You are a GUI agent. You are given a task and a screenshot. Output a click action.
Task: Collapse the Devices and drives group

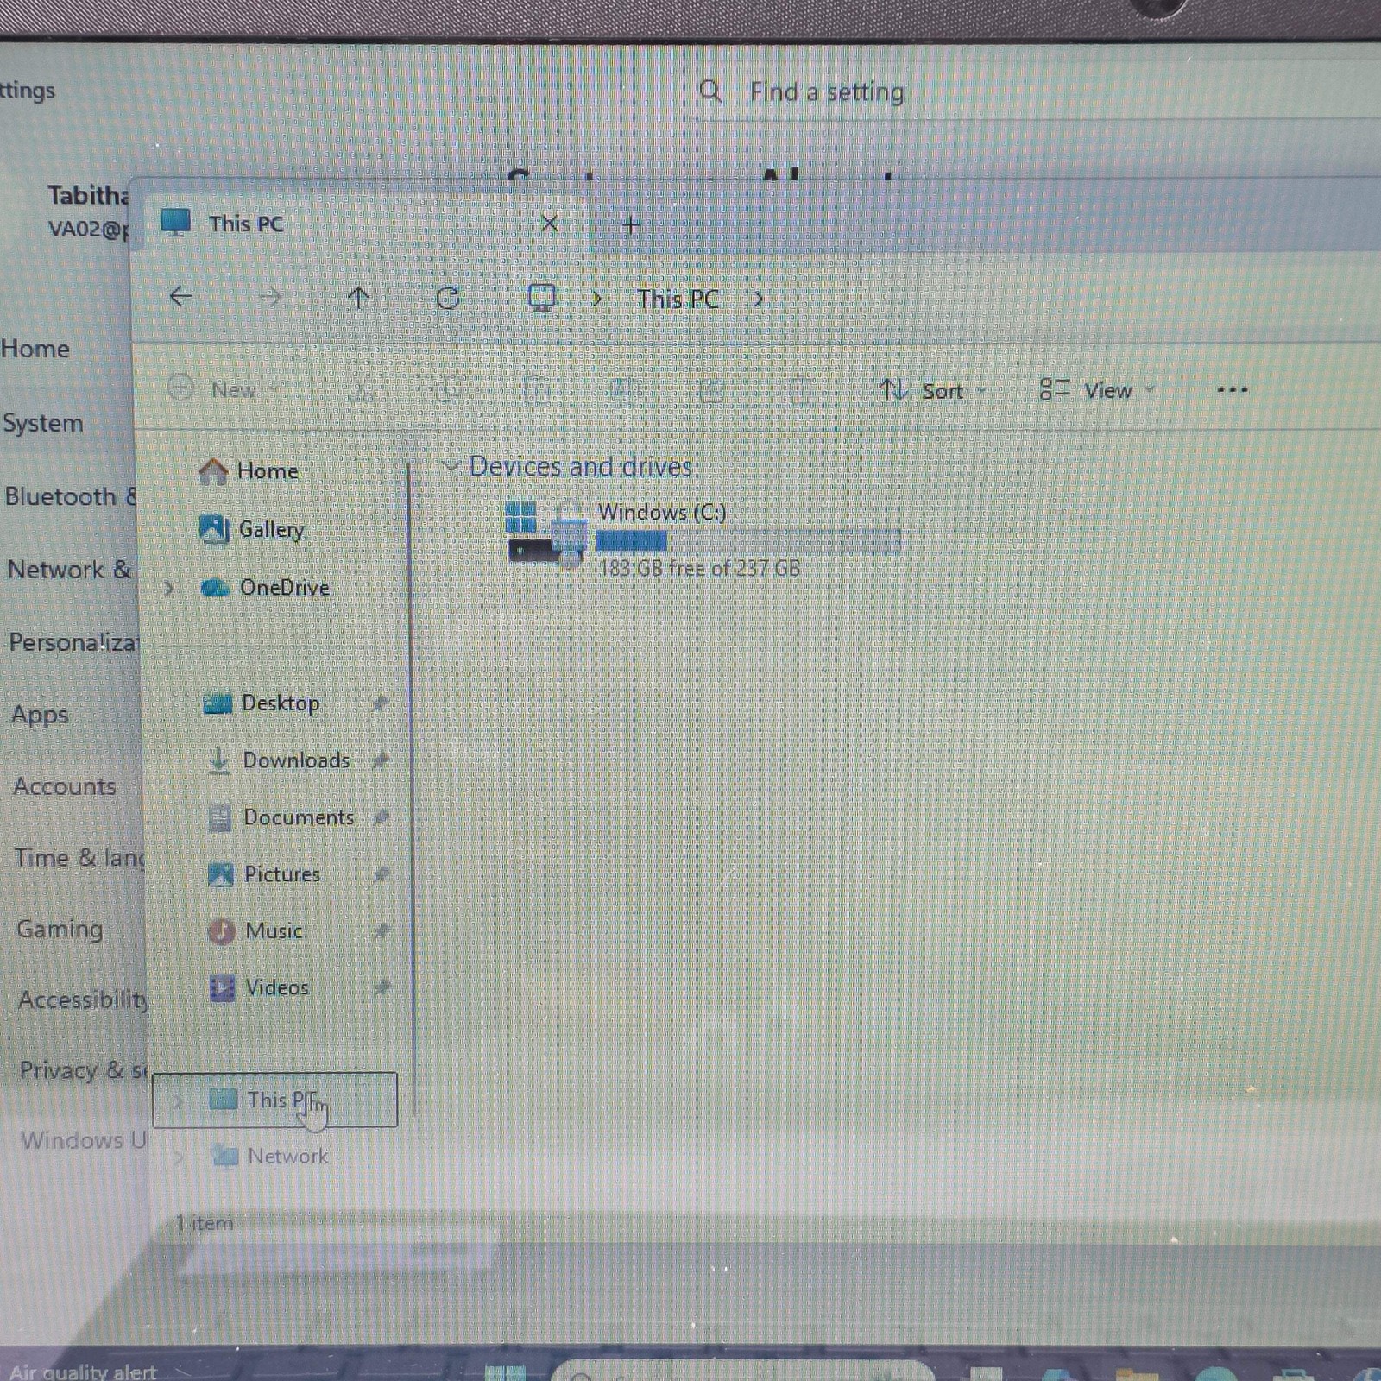click(x=450, y=467)
